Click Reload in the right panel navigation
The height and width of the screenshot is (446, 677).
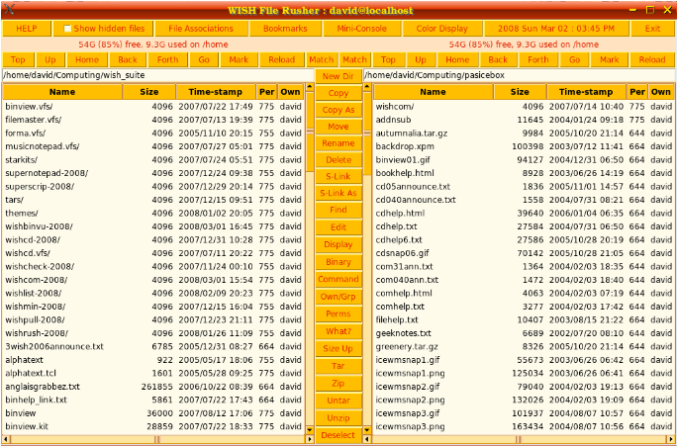click(652, 59)
